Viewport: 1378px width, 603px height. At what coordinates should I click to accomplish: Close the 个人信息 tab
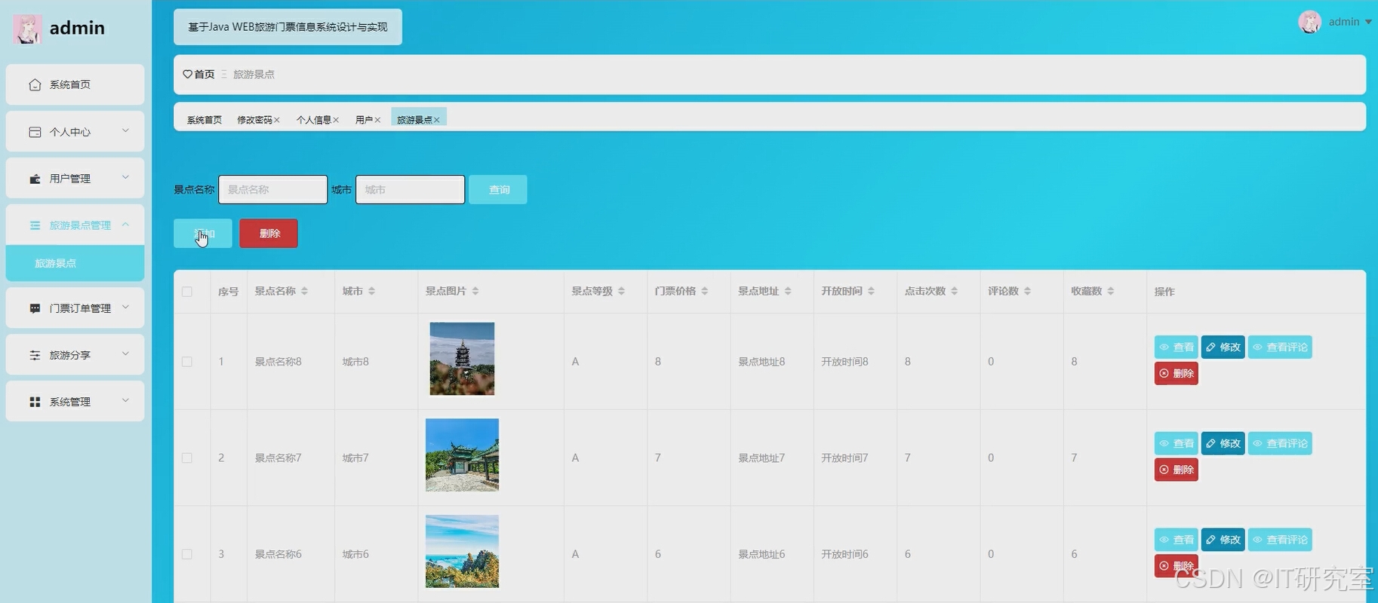point(336,120)
